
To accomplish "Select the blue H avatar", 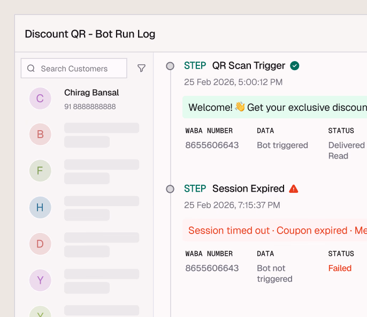I will 40,208.
